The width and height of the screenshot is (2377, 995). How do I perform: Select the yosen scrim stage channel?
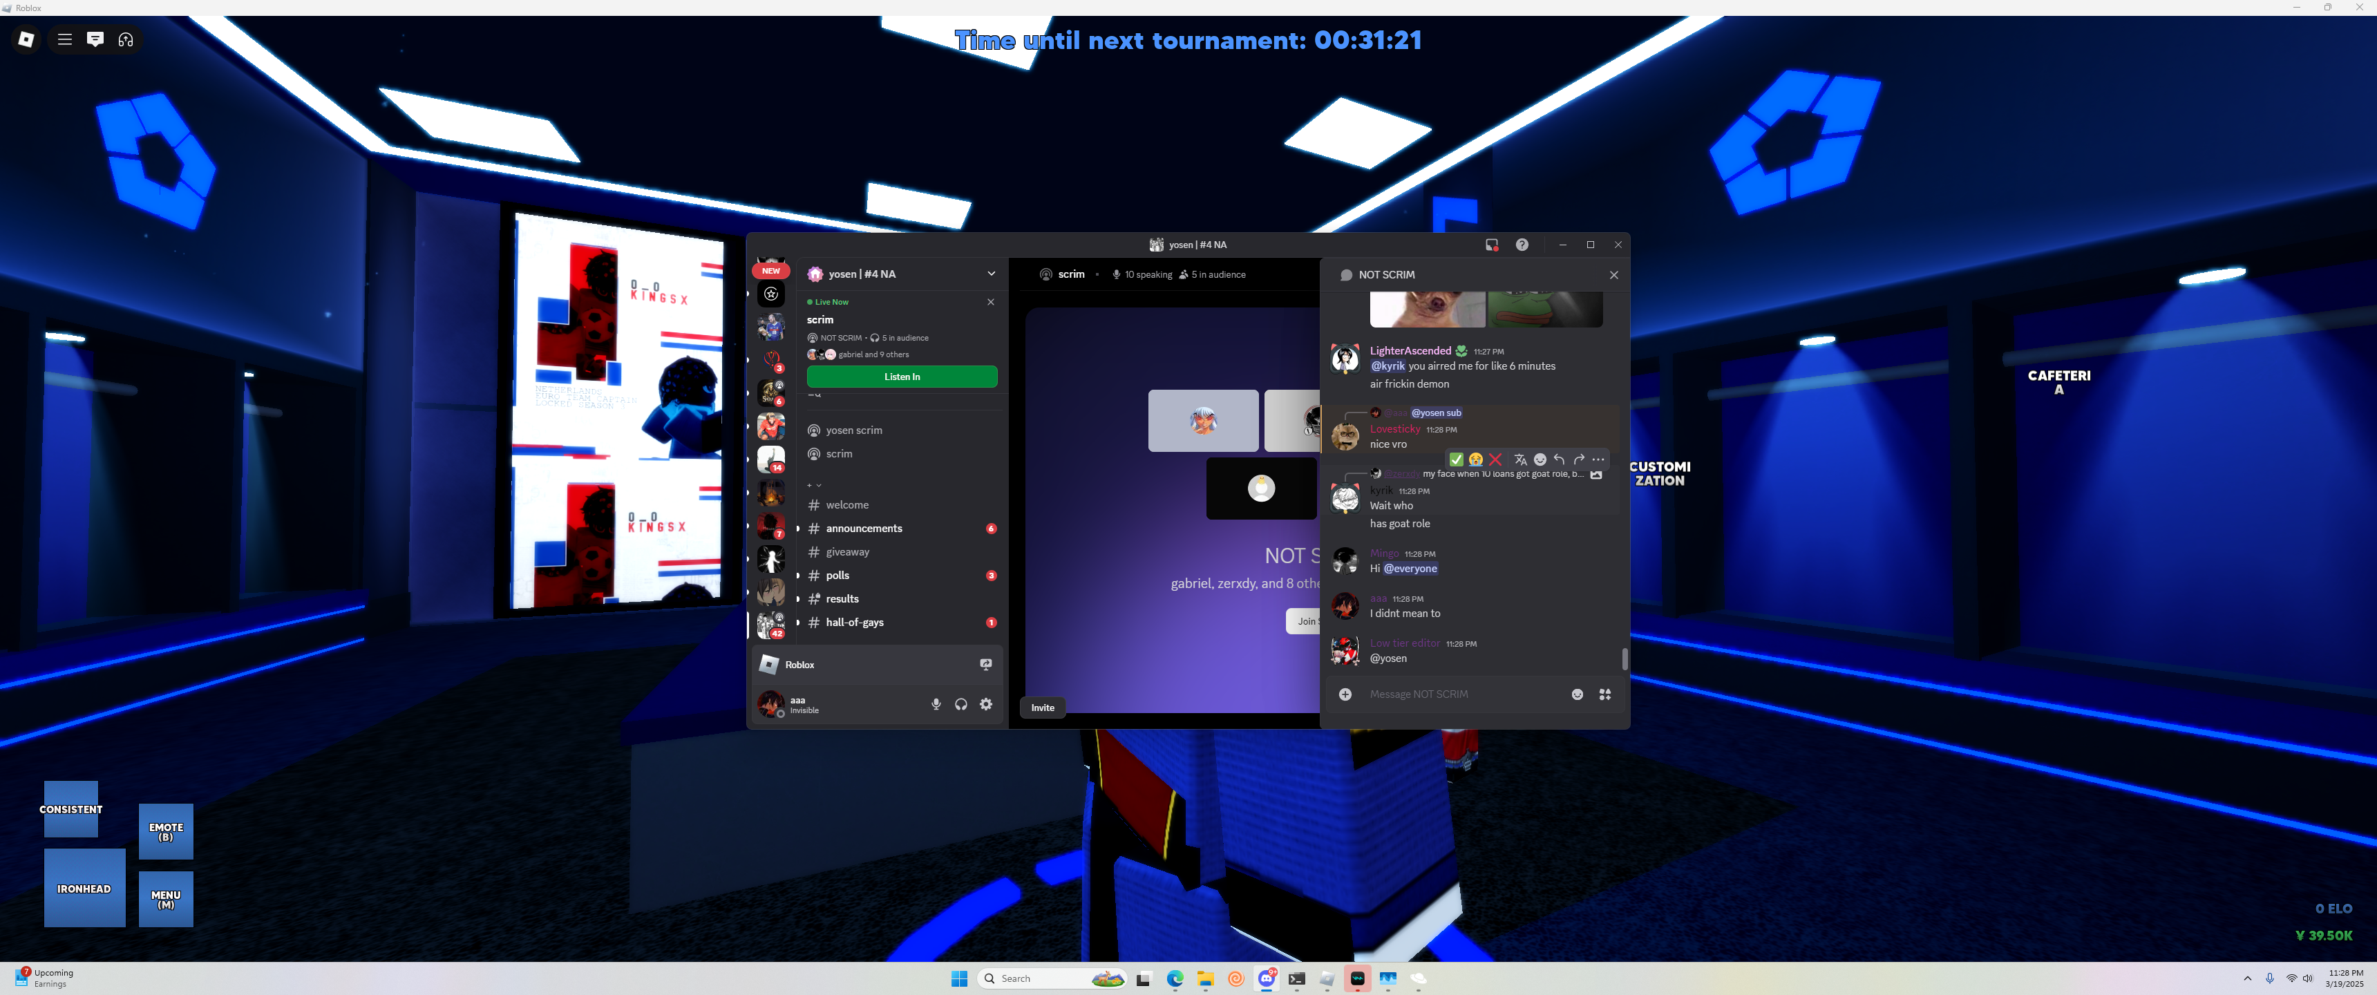click(x=853, y=430)
